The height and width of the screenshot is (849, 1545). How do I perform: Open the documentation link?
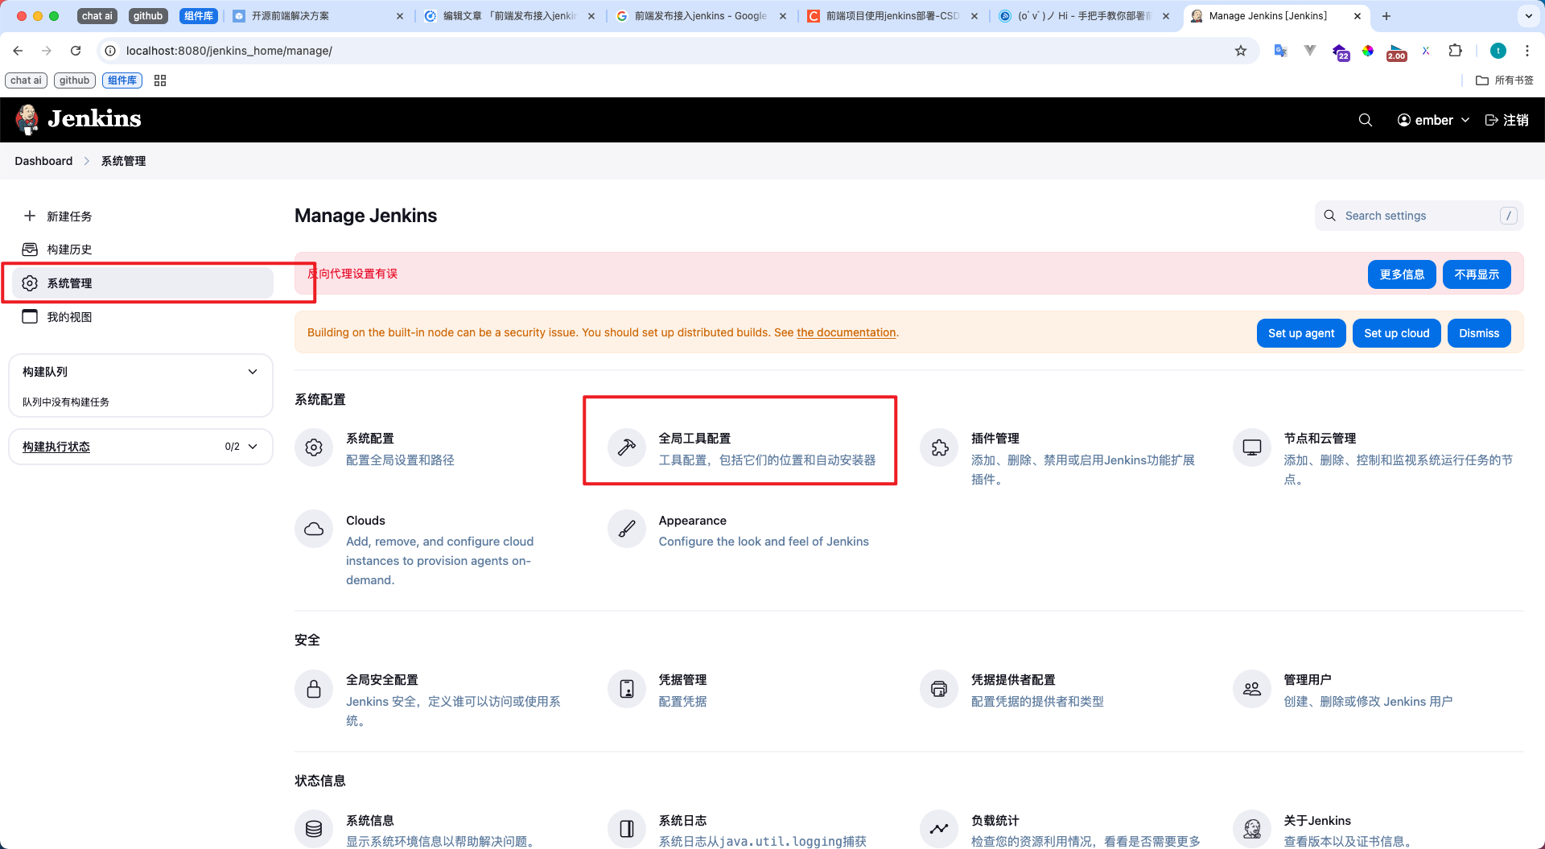[x=847, y=332]
